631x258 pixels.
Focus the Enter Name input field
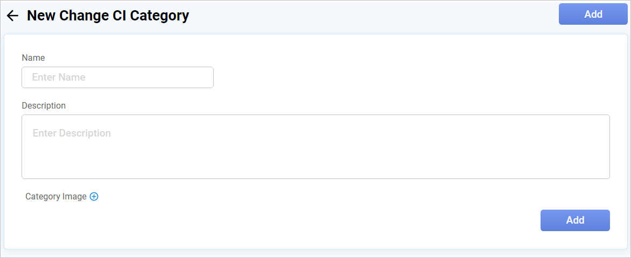click(x=117, y=77)
